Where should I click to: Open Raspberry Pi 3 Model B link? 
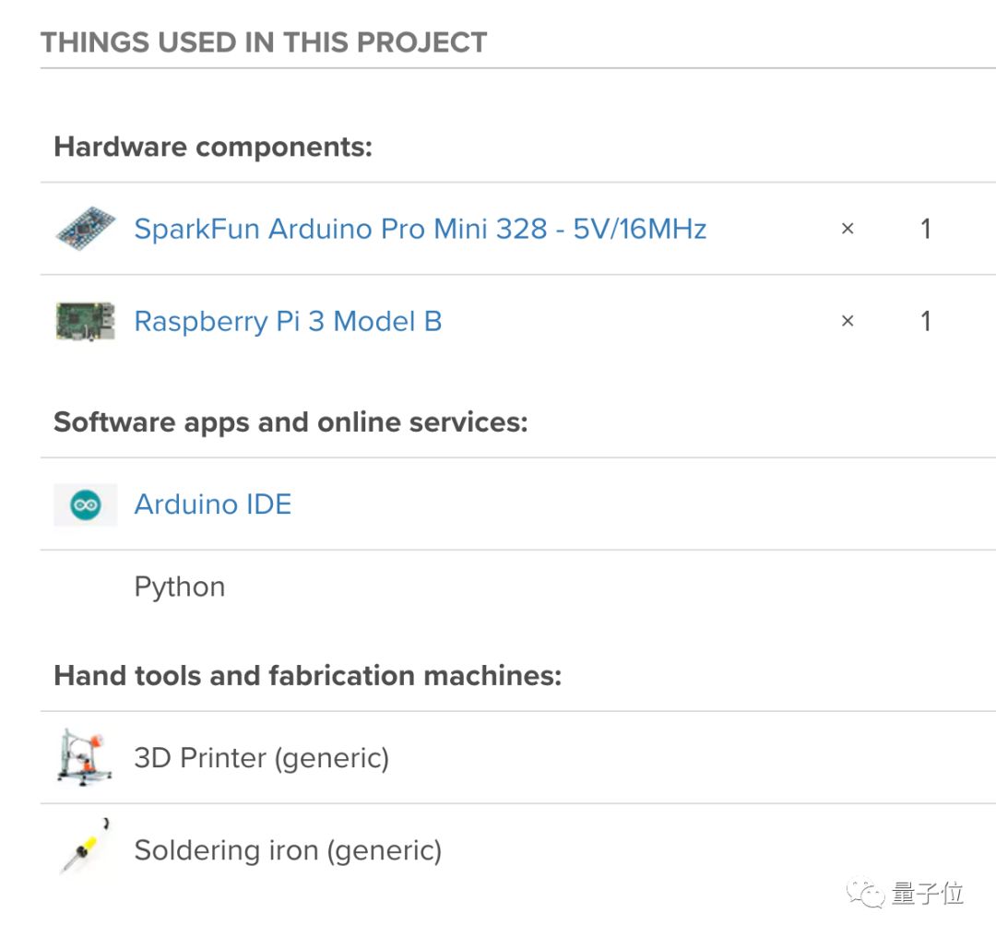[288, 322]
